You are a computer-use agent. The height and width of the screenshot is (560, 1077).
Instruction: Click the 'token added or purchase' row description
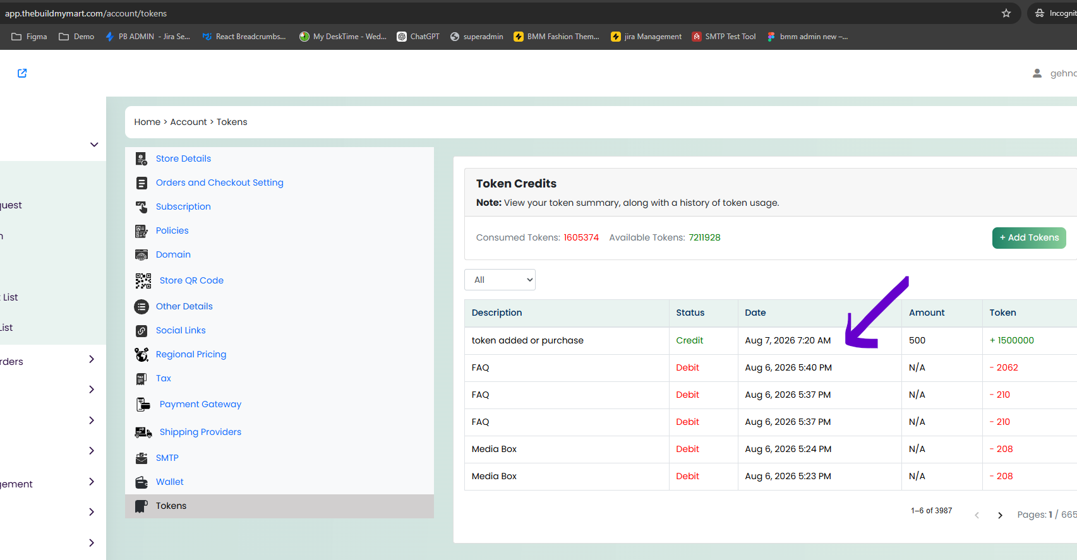(x=527, y=340)
